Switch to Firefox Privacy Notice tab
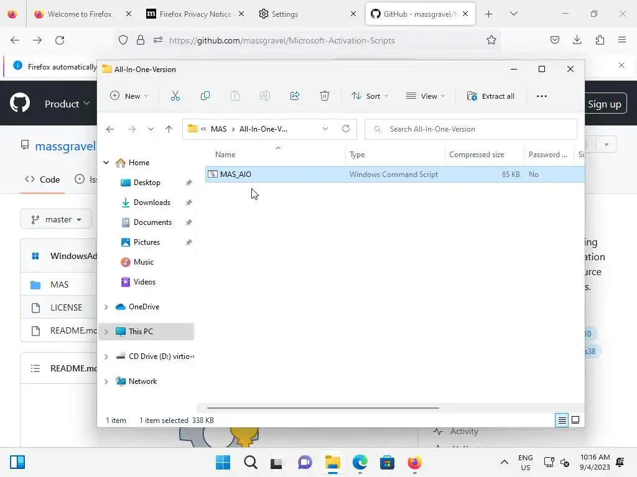637x477 pixels. (x=195, y=14)
